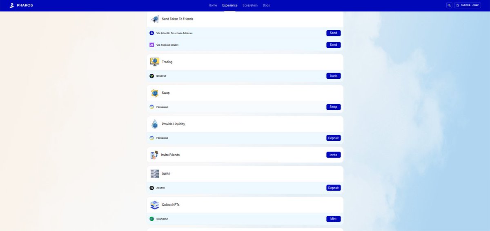The height and width of the screenshot is (231, 490).
Task: Click the 'RWAfi' heading
Action: 166,174
